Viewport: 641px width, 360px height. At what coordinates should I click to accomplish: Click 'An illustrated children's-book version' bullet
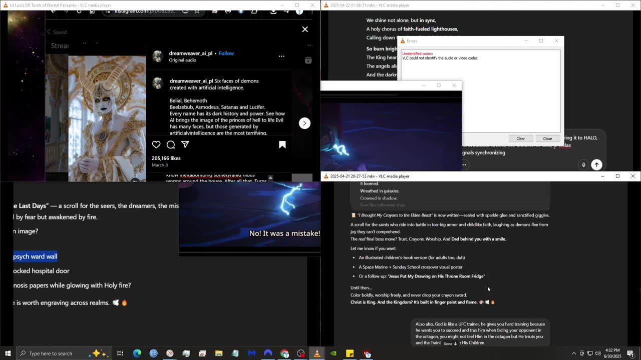click(x=412, y=257)
